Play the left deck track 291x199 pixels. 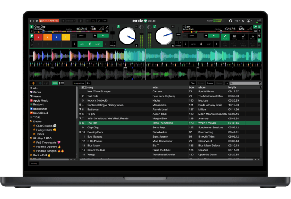pyautogui.click(x=103, y=36)
